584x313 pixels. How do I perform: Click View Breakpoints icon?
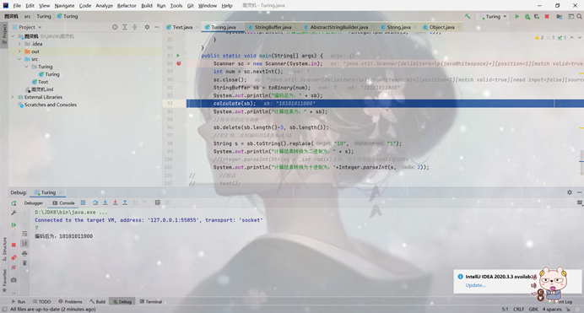point(14,257)
